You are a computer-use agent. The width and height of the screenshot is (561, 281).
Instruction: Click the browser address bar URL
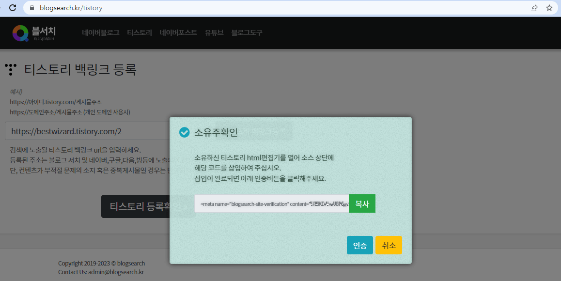pyautogui.click(x=71, y=8)
